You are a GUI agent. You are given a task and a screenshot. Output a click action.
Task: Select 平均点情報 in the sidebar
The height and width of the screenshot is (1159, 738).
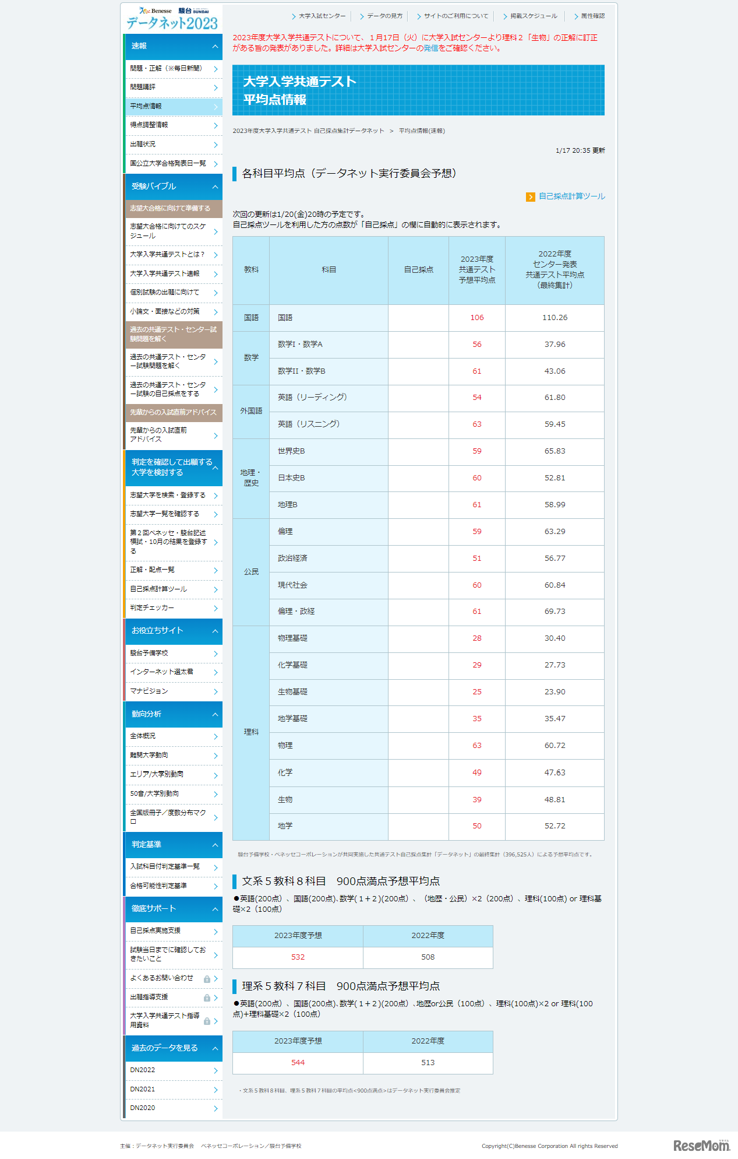pos(173,107)
